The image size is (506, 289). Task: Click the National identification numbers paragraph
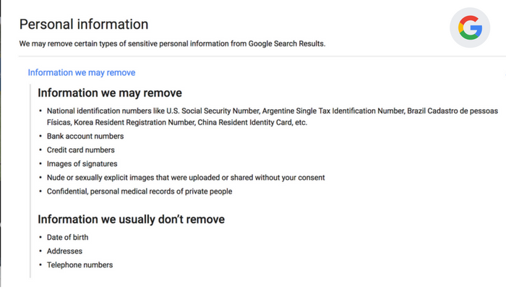(x=273, y=117)
